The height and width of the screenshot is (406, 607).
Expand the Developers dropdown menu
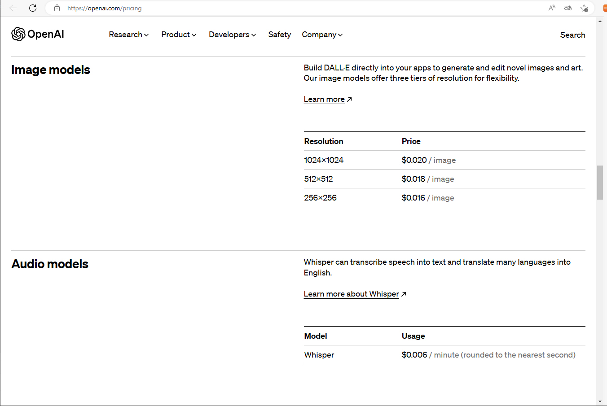point(232,35)
